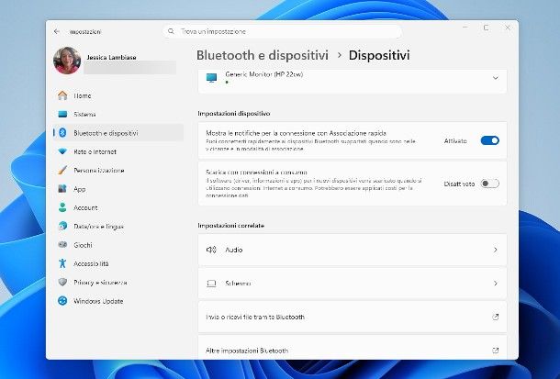
Task: Click the Trova un'impostazione search field
Action: (x=283, y=31)
